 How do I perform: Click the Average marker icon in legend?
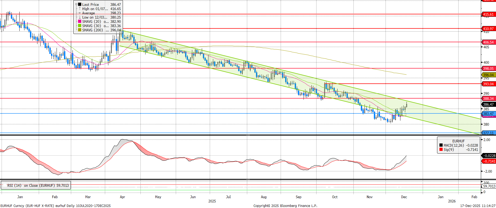click(x=80, y=13)
